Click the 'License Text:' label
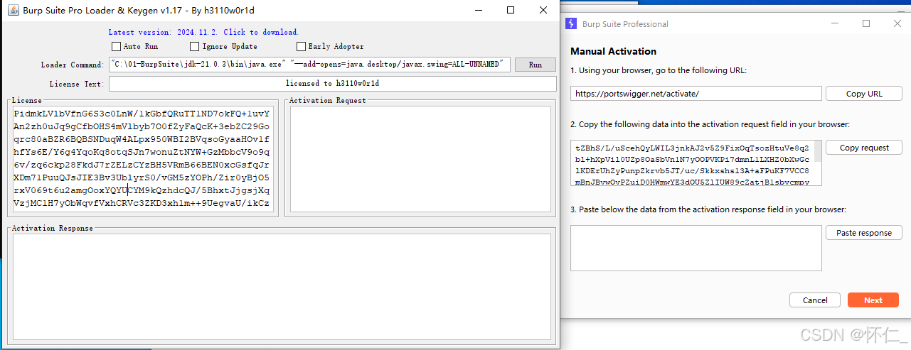Screen dimensions: 911x350 click(x=77, y=84)
